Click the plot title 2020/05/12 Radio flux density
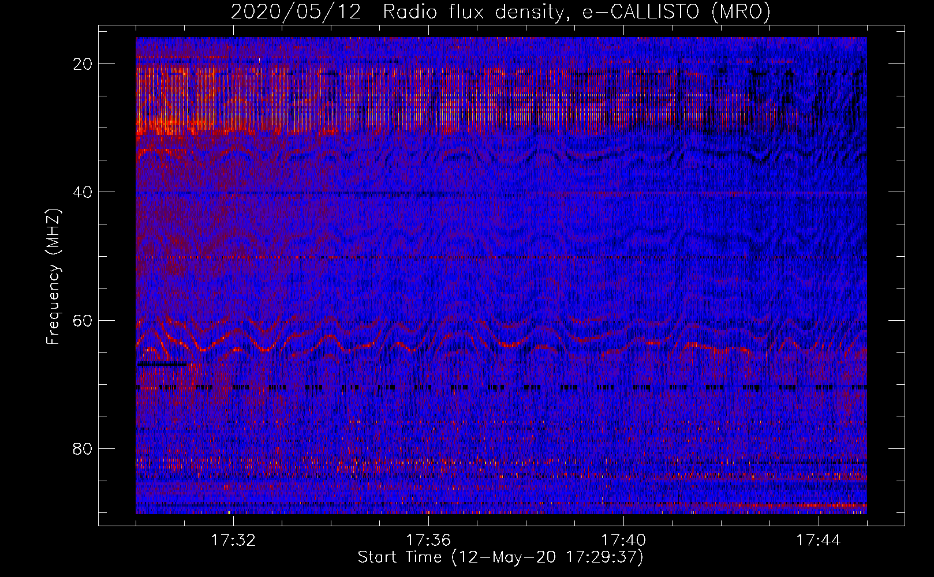This screenshot has height=577, width=934. click(x=500, y=12)
